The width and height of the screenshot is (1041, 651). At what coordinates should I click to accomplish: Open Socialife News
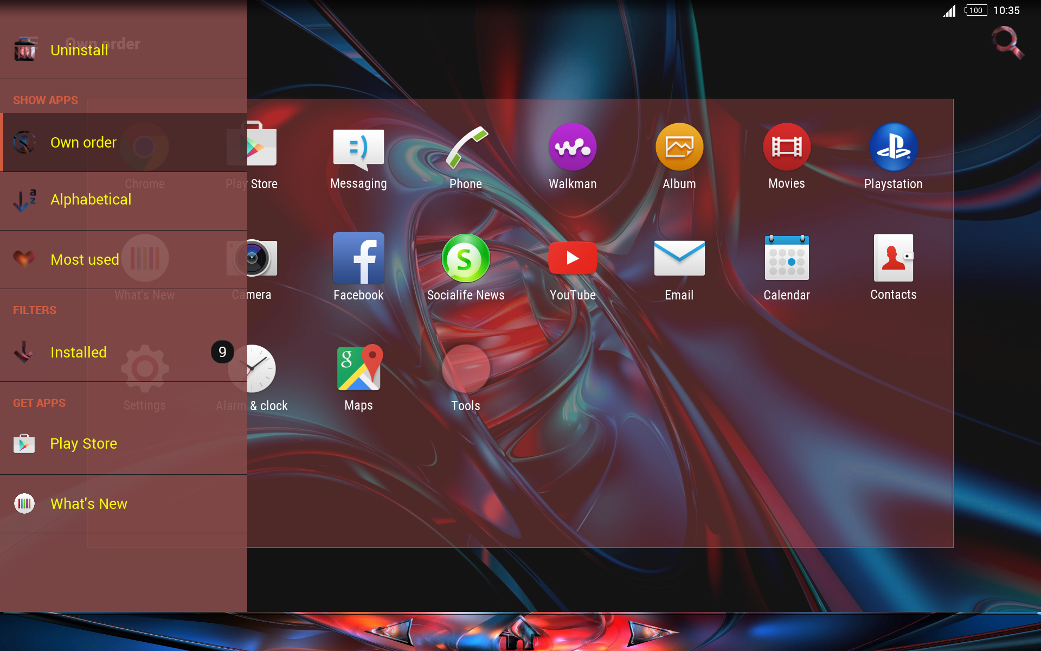pyautogui.click(x=466, y=267)
